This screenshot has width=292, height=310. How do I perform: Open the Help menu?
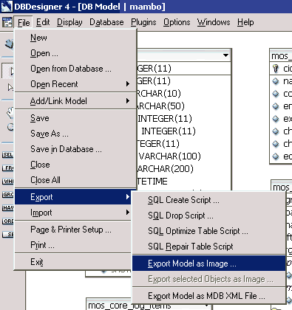pos(245,22)
